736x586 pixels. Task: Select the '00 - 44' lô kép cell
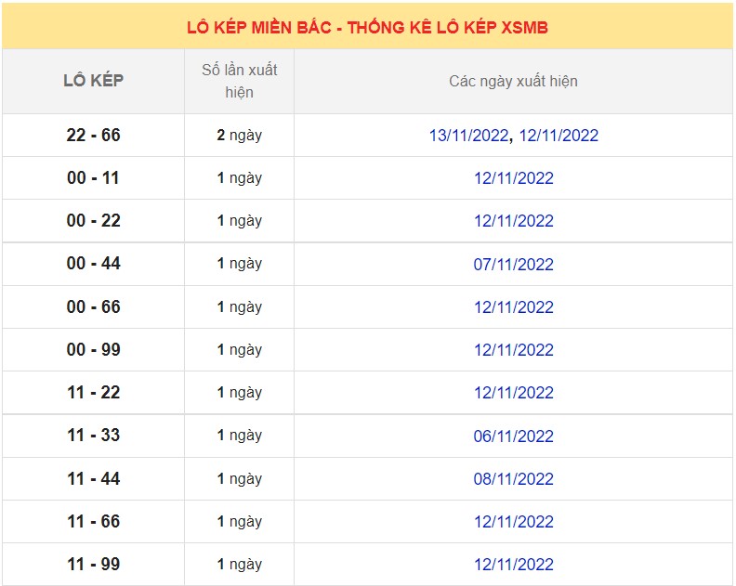click(94, 264)
